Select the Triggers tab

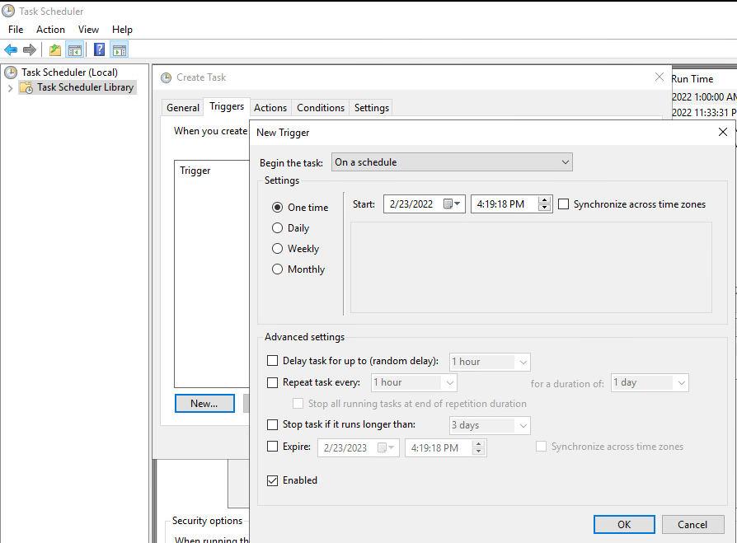tap(227, 106)
